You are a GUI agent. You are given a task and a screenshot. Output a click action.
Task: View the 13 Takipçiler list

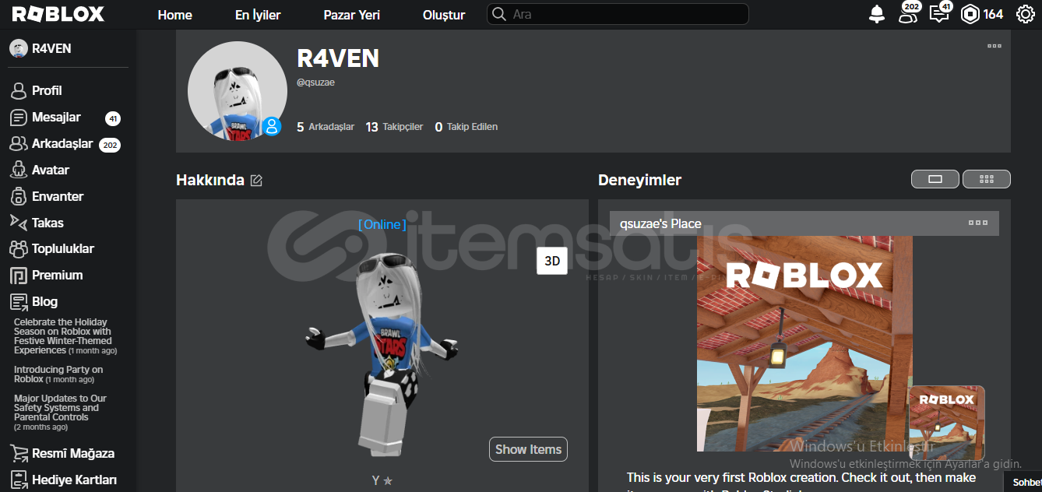(394, 127)
